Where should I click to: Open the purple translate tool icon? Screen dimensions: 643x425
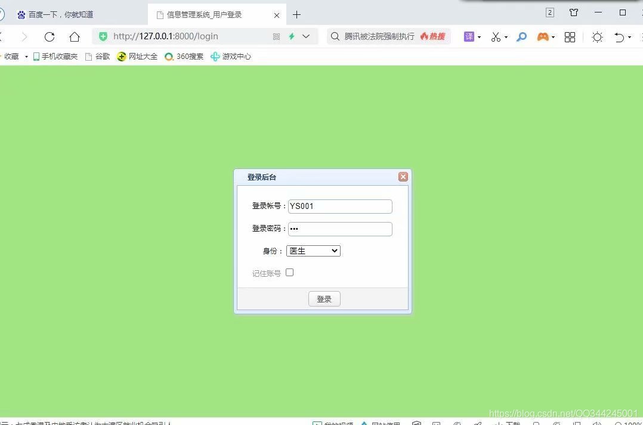pyautogui.click(x=469, y=37)
